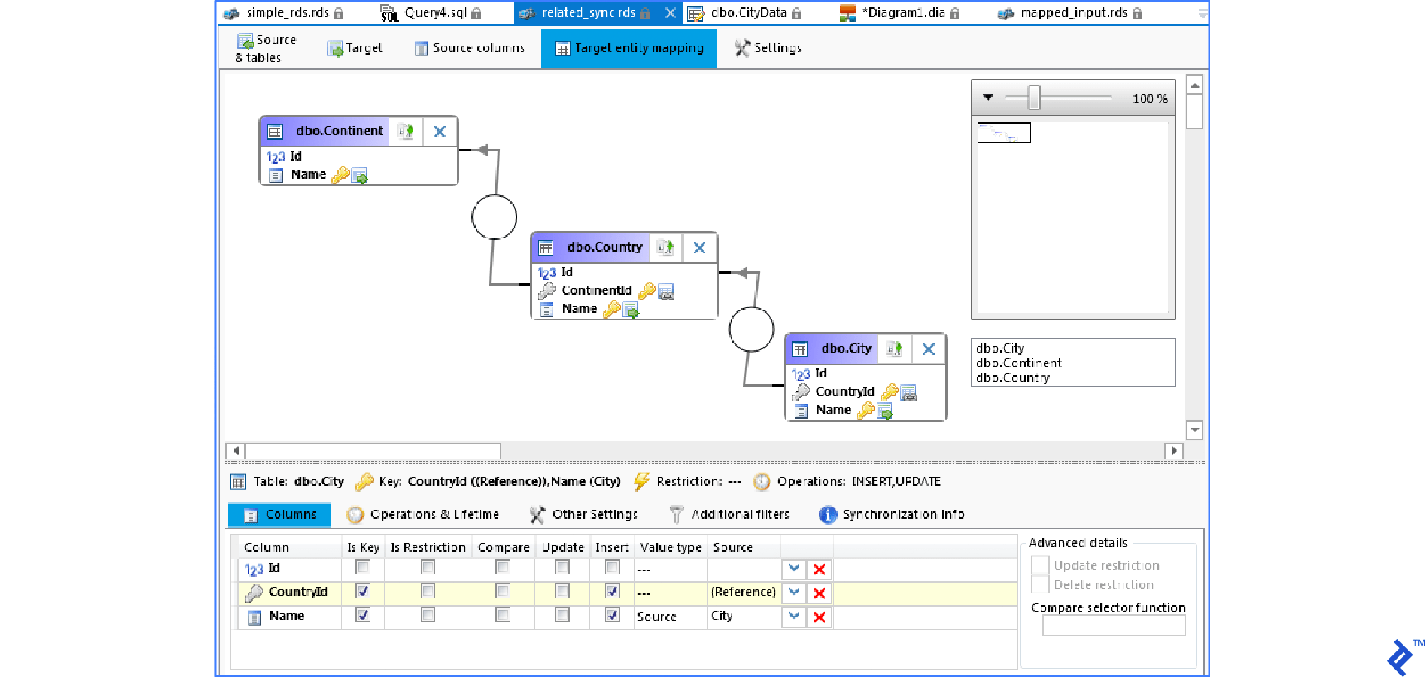Screen dimensions: 1425x677
Task: Switch to the Query4.sql document tab
Action: [431, 12]
